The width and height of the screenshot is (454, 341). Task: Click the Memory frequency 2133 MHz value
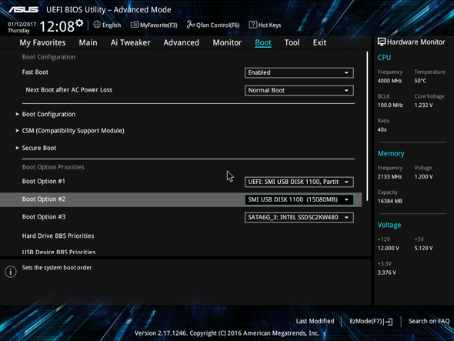(x=389, y=177)
